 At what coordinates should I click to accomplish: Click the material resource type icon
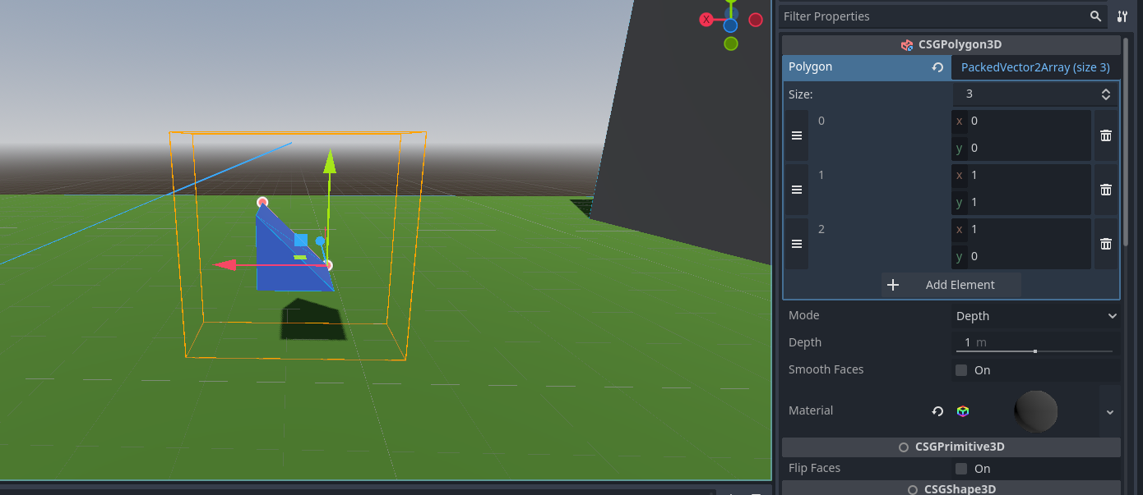pos(962,410)
